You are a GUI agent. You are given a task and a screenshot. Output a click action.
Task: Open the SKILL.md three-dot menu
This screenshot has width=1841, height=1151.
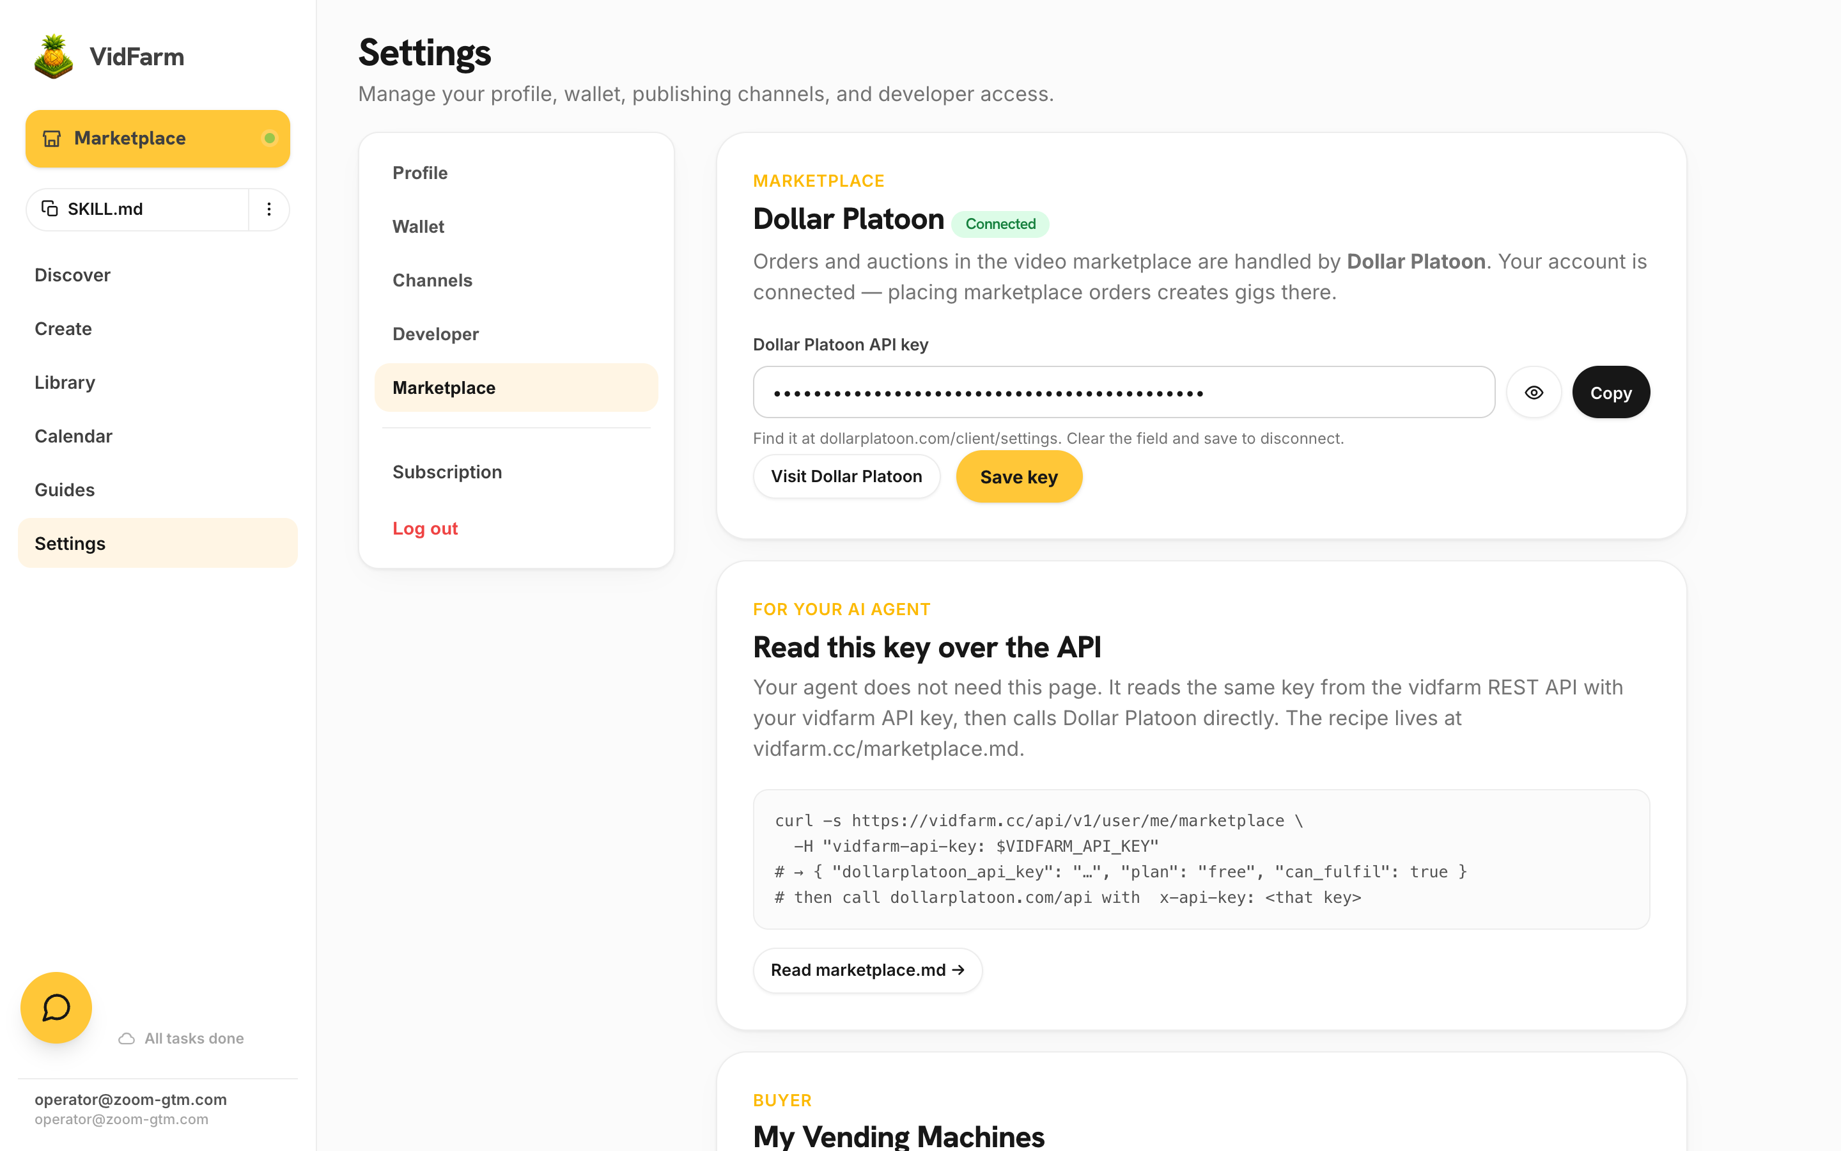pyautogui.click(x=268, y=209)
